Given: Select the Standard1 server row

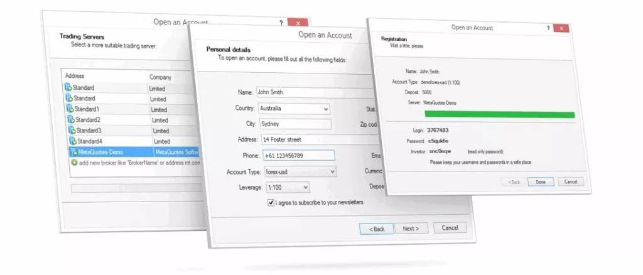Looking at the screenshot, I should pos(132,109).
